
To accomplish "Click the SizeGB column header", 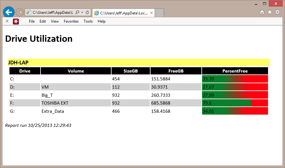I will 131,71.
